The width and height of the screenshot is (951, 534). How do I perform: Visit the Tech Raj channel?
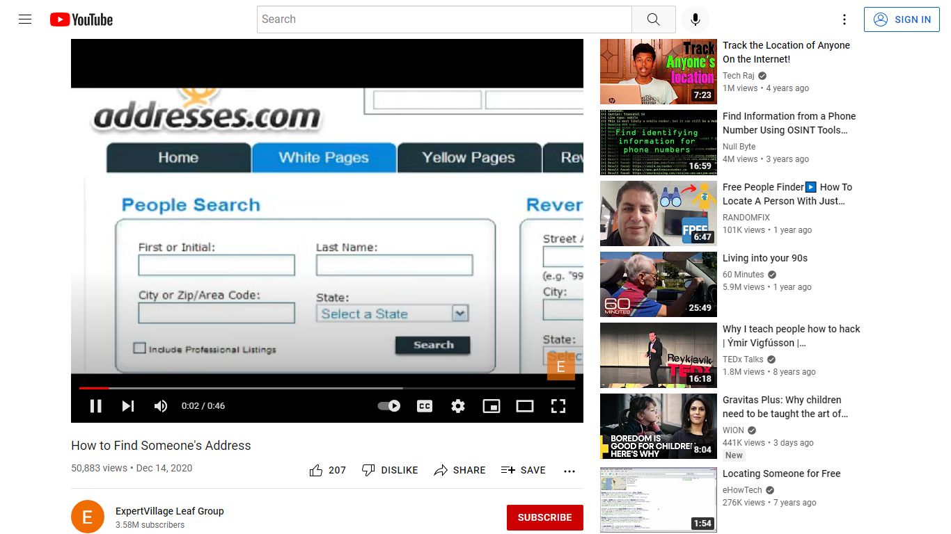click(739, 76)
